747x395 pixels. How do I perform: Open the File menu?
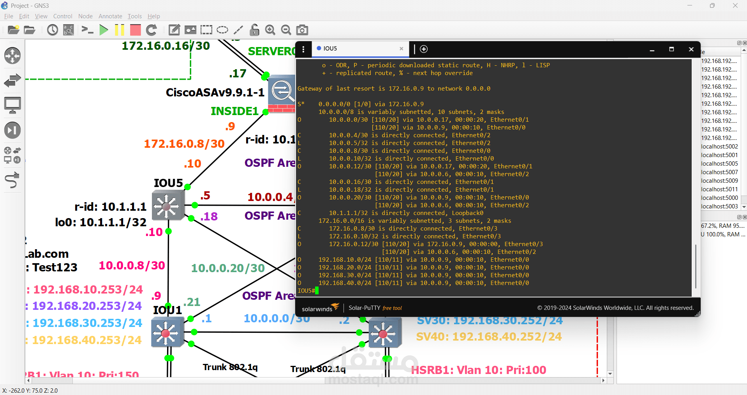9,16
